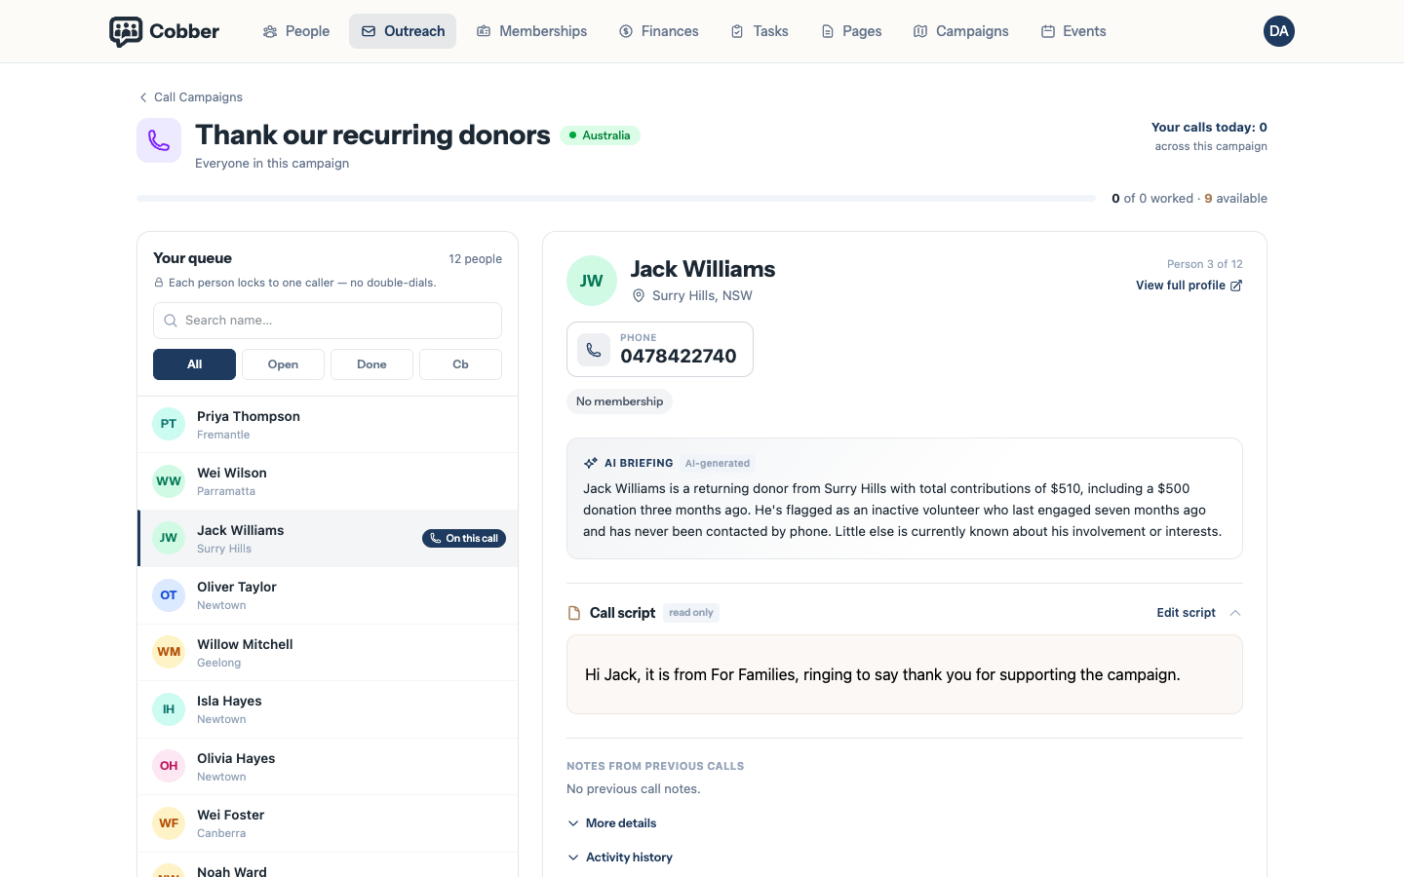Click the phone icon beside 0478422740
The height and width of the screenshot is (877, 1404).
pos(594,350)
